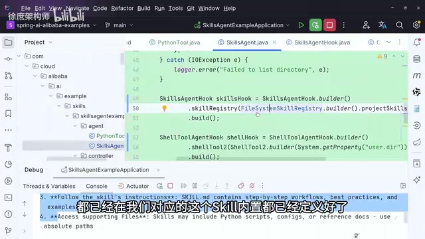Image resolution: width=425 pixels, height=239 pixels.
Task: Open the AI Assistant sparkle icon
Action: tap(417, 180)
